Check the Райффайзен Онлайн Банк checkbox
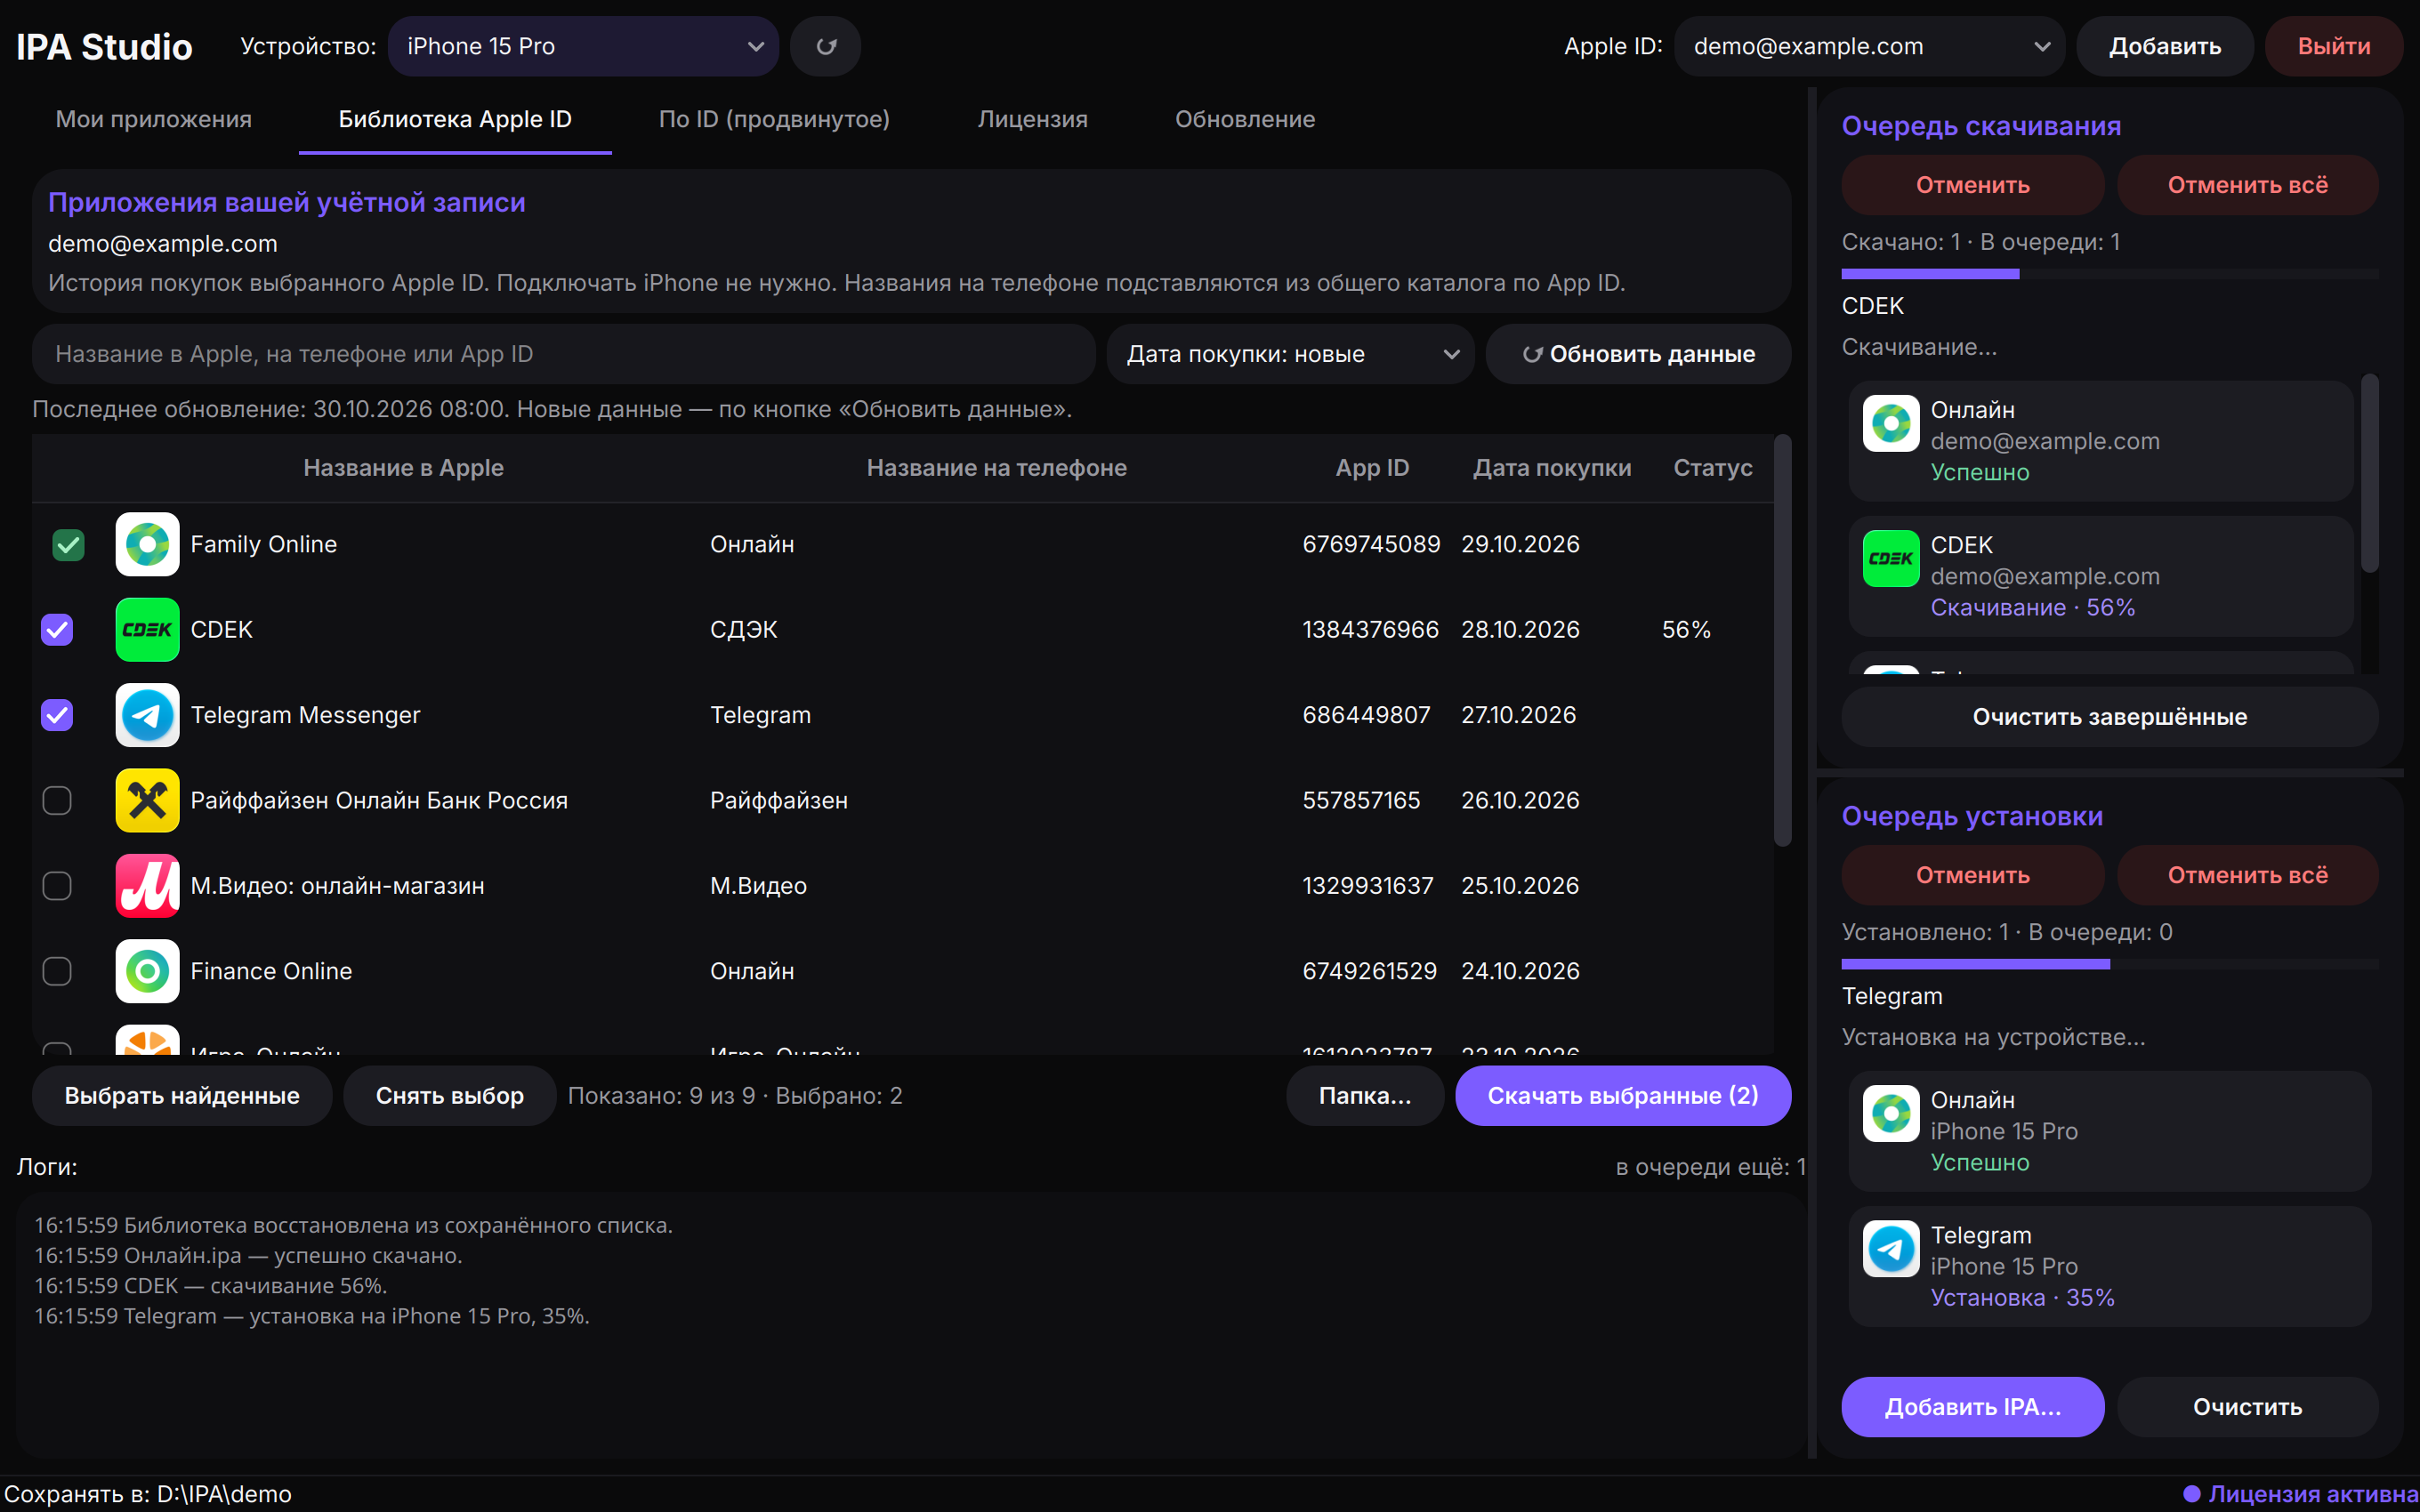Viewport: 2420px width, 1512px height. (57, 800)
